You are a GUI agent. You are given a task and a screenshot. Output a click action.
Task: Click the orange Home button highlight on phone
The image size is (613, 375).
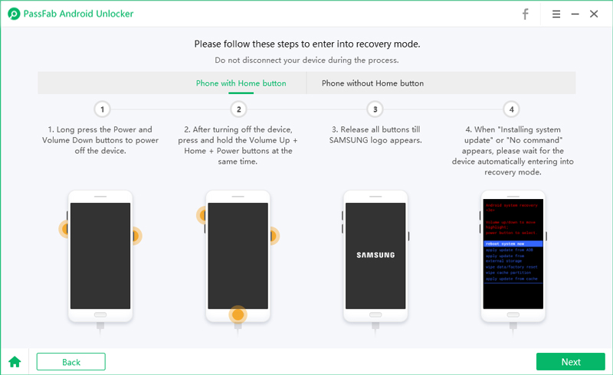[238, 315]
